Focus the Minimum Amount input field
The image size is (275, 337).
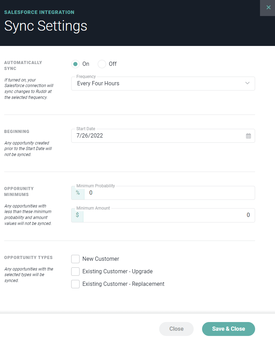click(x=169, y=215)
